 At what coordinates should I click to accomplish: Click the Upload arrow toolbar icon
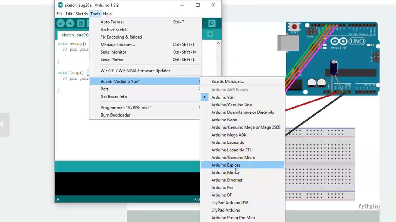pos(70,23)
